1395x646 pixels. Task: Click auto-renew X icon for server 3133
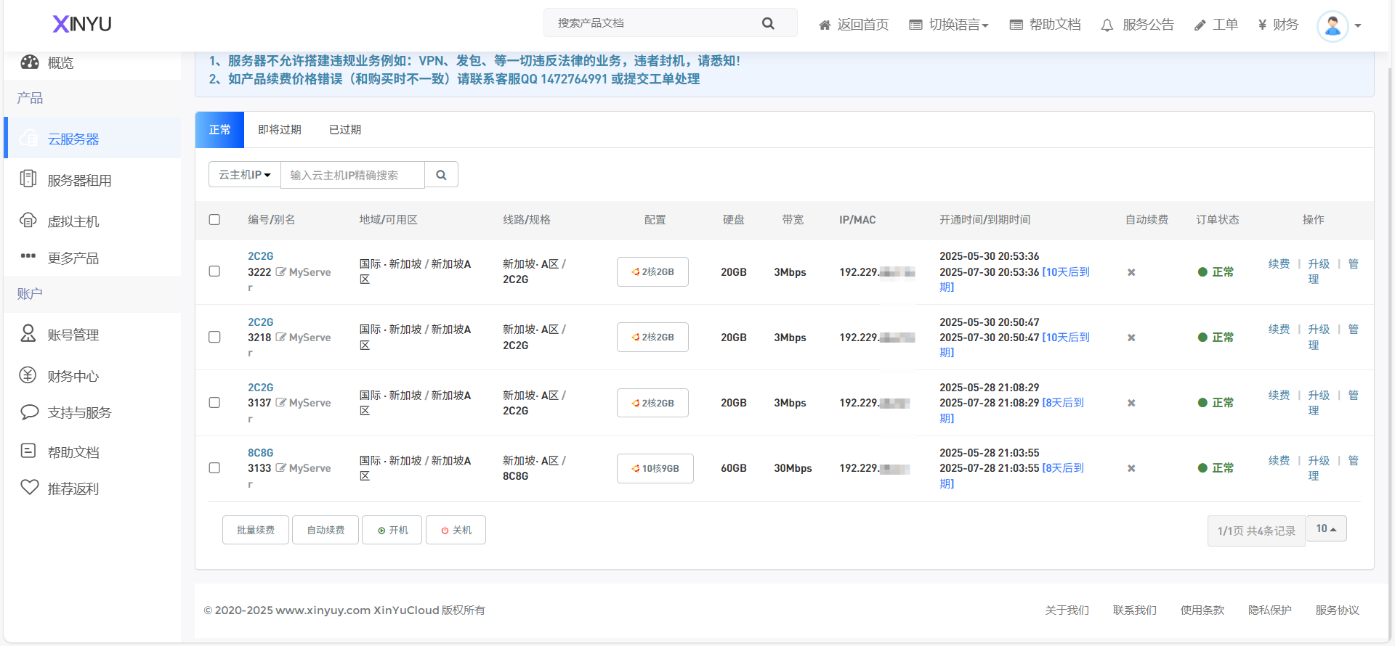[x=1131, y=468]
